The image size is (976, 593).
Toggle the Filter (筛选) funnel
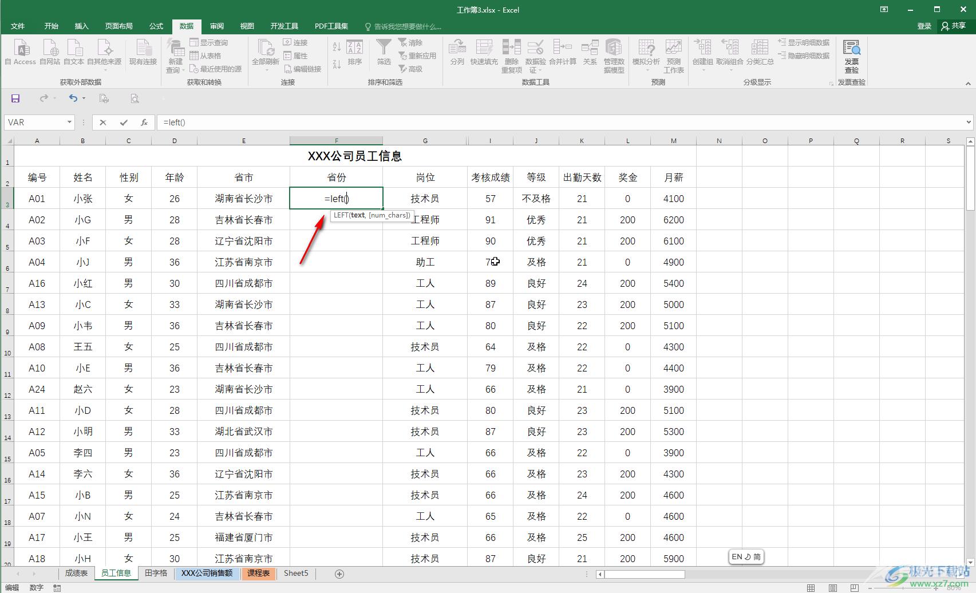[384, 53]
